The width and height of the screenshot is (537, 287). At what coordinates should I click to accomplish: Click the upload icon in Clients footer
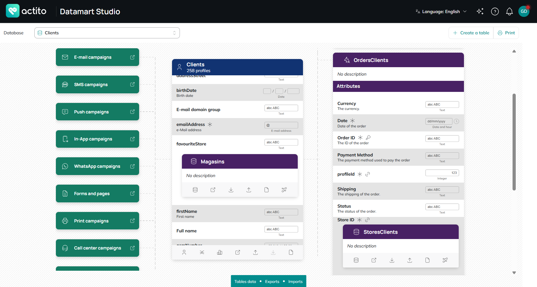pyautogui.click(x=255, y=252)
